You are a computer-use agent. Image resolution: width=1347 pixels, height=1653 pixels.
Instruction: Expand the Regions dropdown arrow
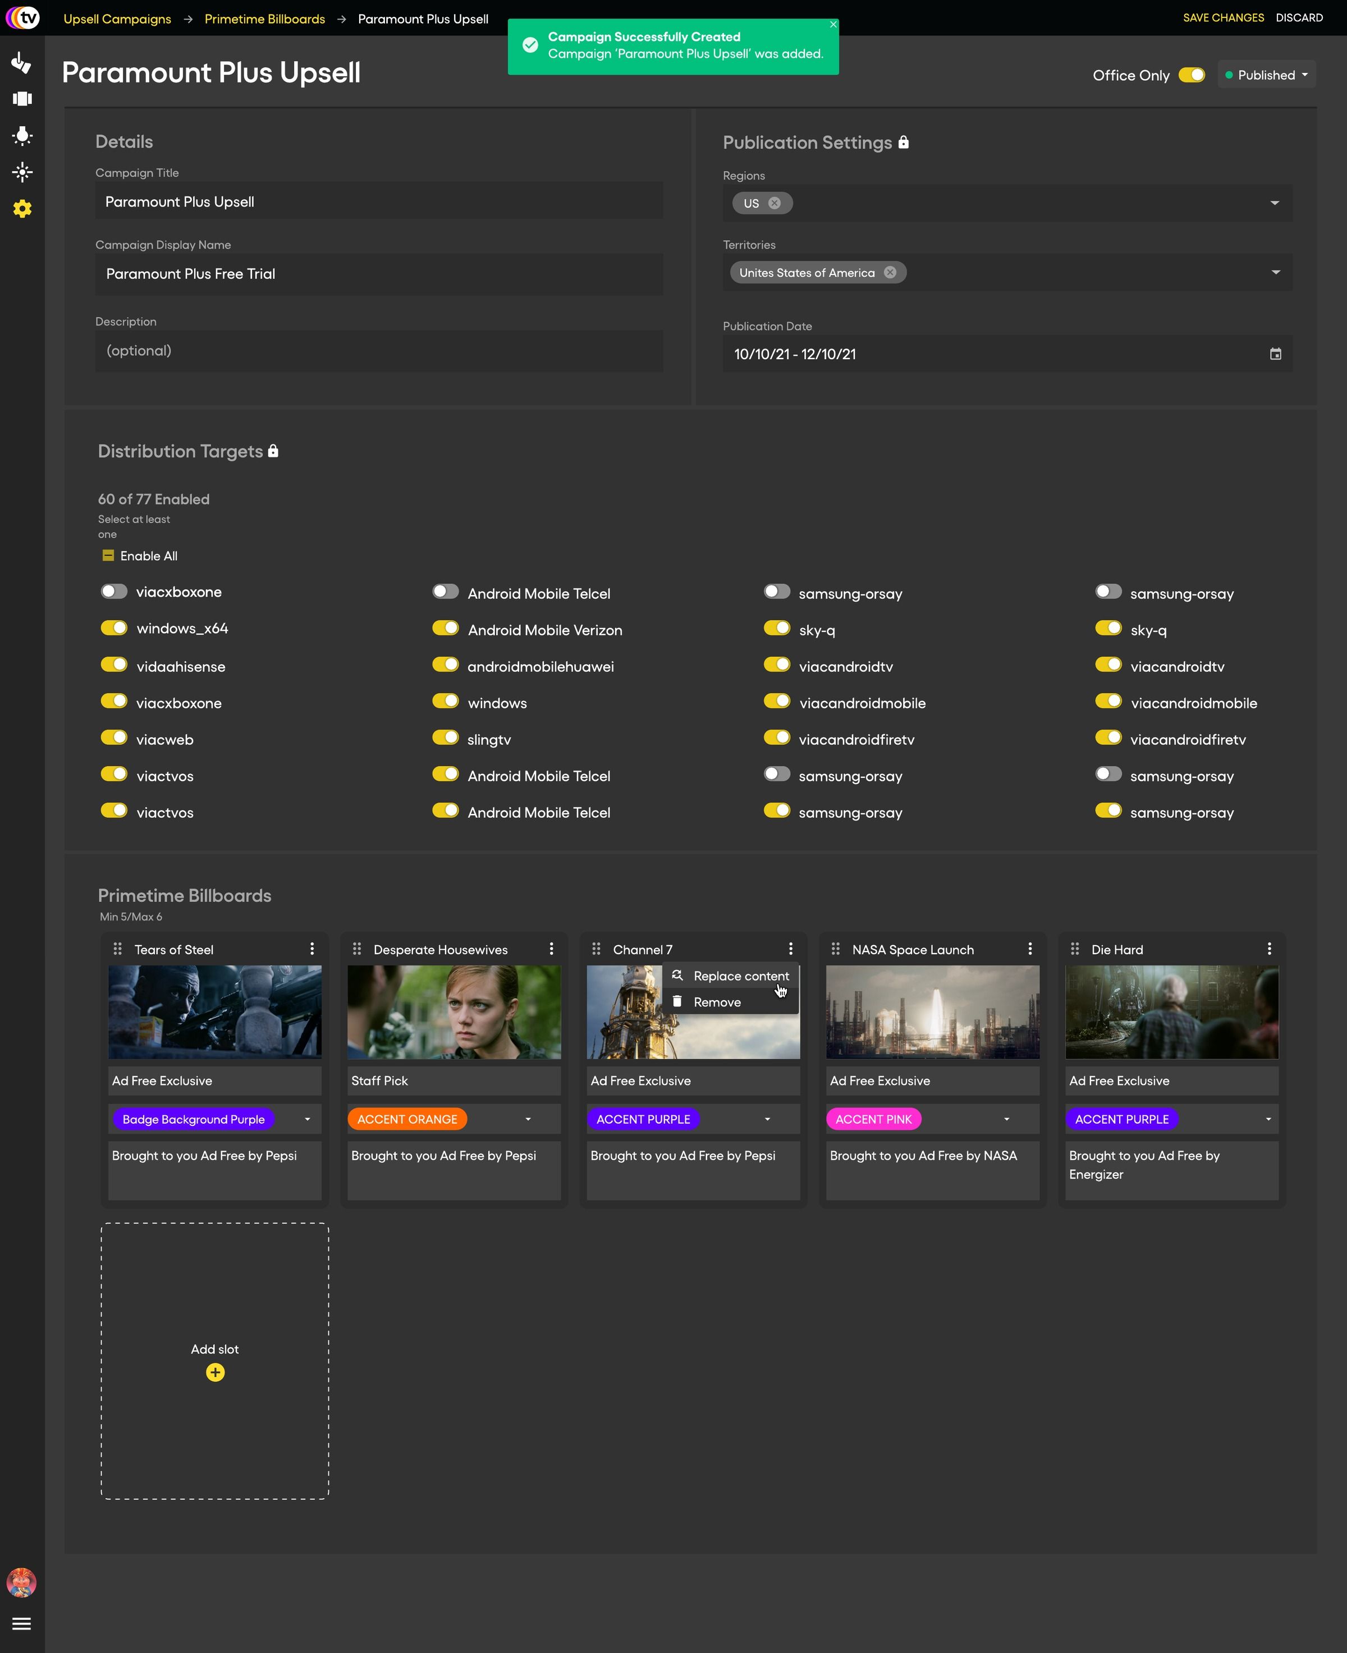[1274, 203]
